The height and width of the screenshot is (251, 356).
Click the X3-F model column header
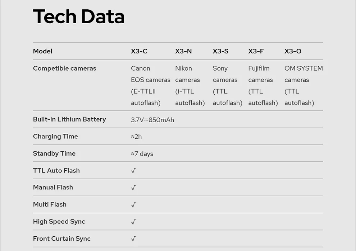pos(256,51)
